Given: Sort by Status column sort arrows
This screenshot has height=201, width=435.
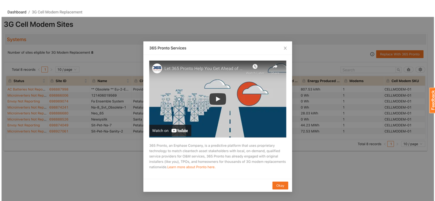Looking at the screenshot, I should tap(44, 81).
